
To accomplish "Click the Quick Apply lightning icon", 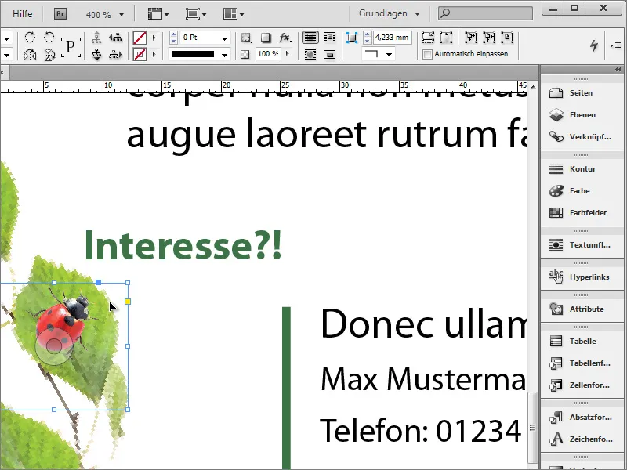I will coord(594,45).
